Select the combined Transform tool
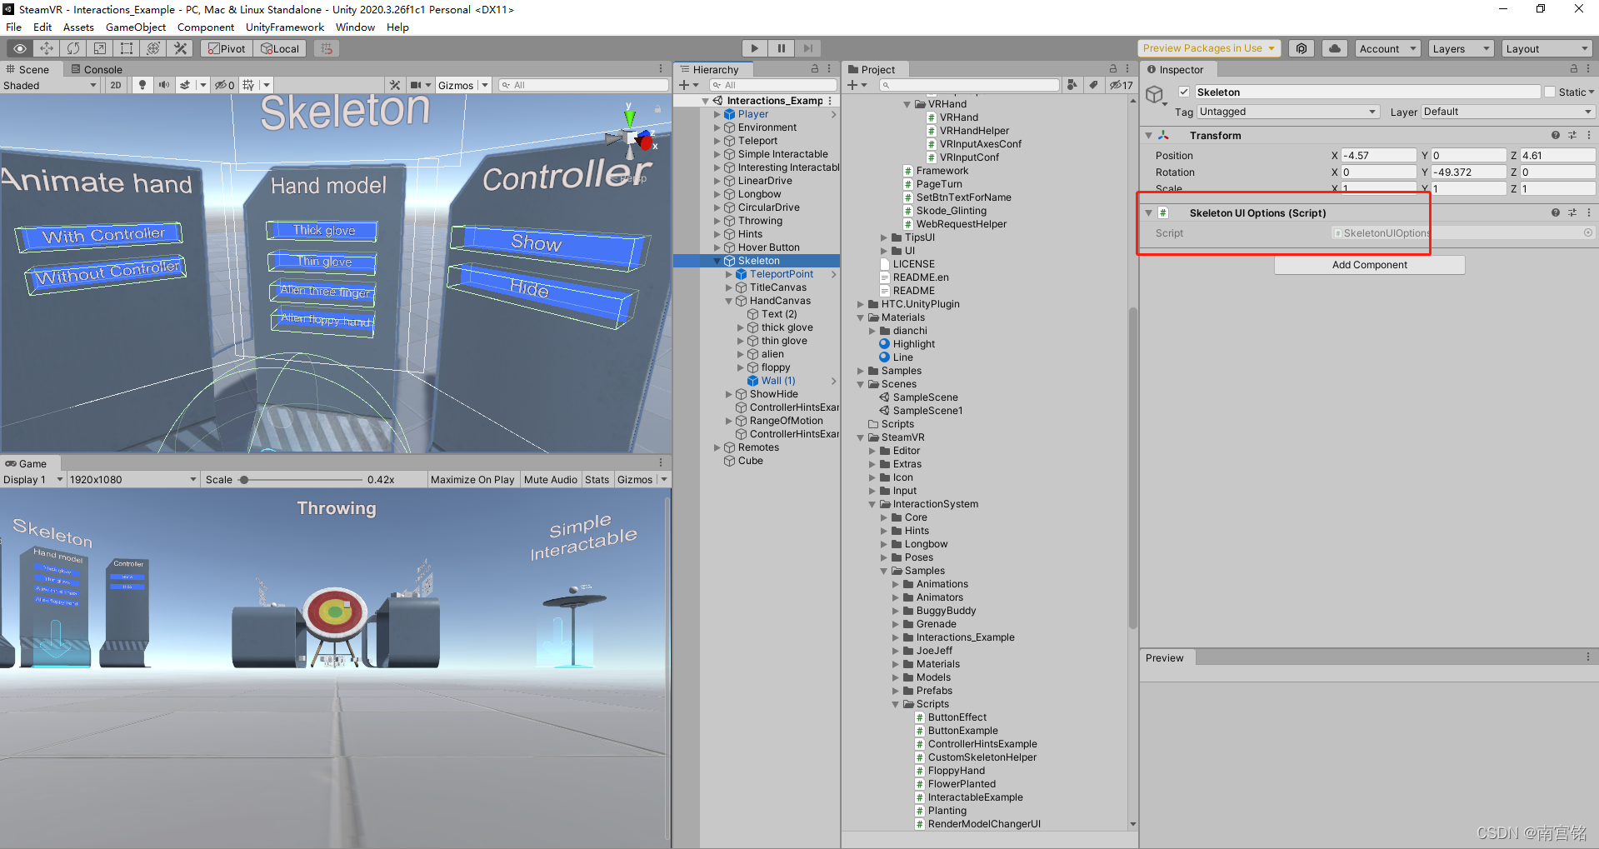Image resolution: width=1599 pixels, height=849 pixels. (153, 48)
